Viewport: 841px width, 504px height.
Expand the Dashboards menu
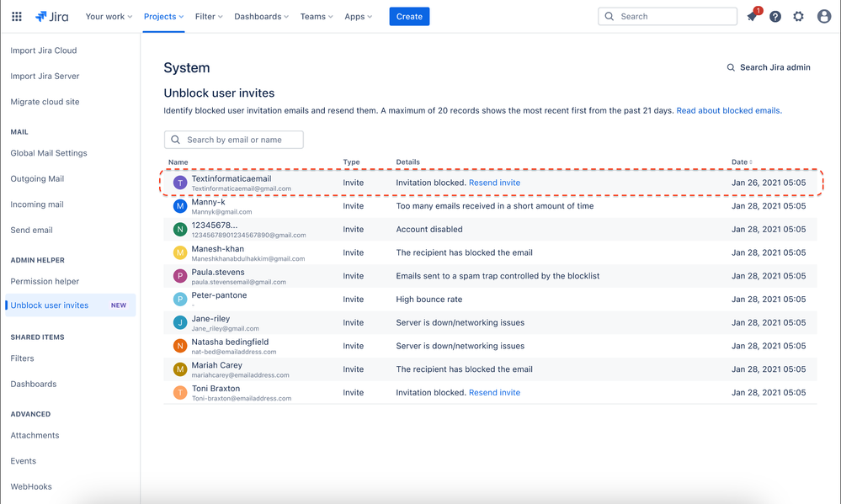(x=261, y=17)
